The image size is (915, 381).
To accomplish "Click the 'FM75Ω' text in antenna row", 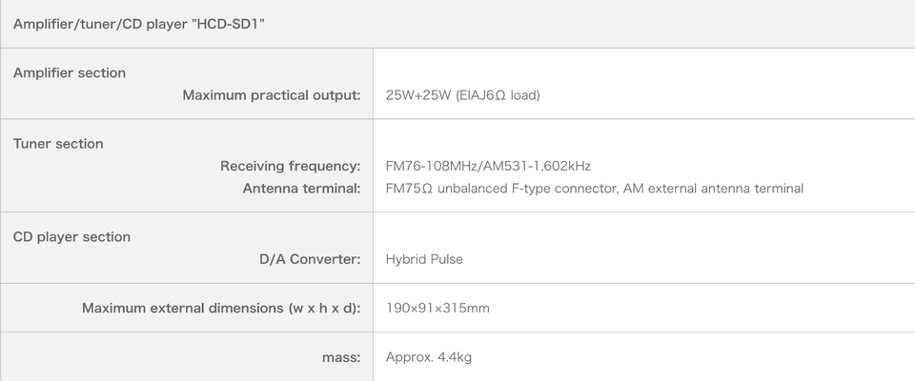I will point(410,189).
